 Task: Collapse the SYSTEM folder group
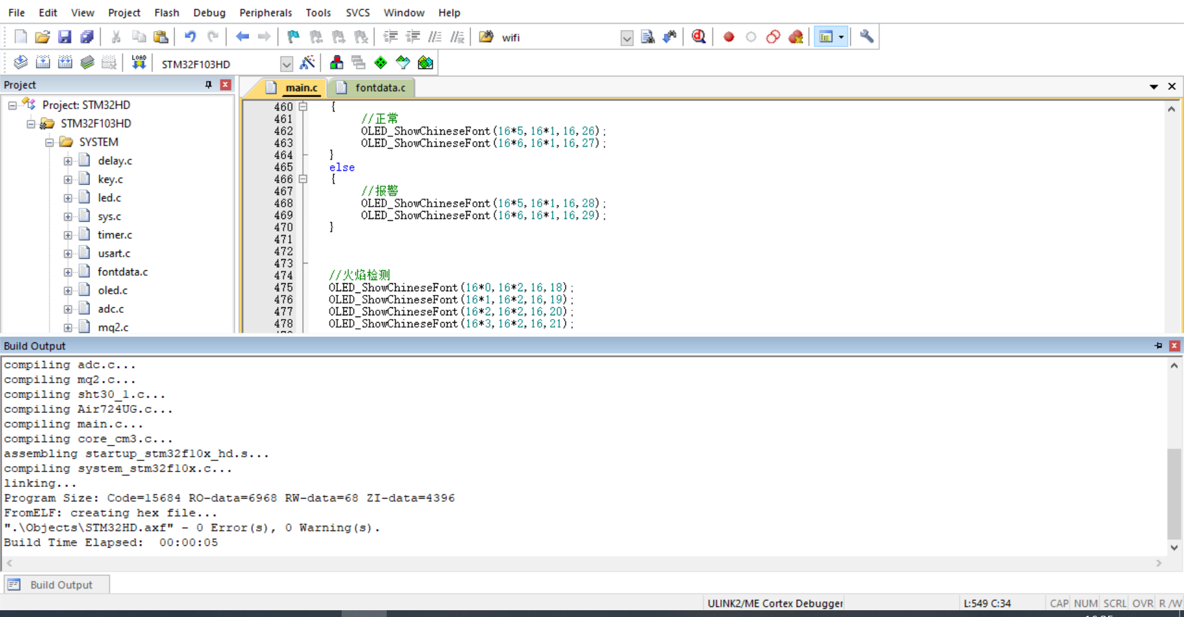coord(49,143)
